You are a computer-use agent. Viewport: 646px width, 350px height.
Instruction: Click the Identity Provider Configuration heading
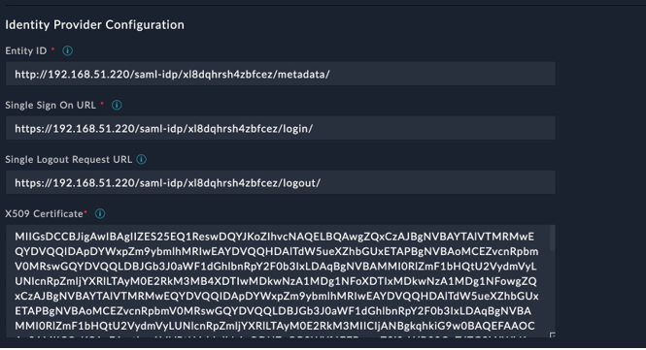[x=95, y=24]
